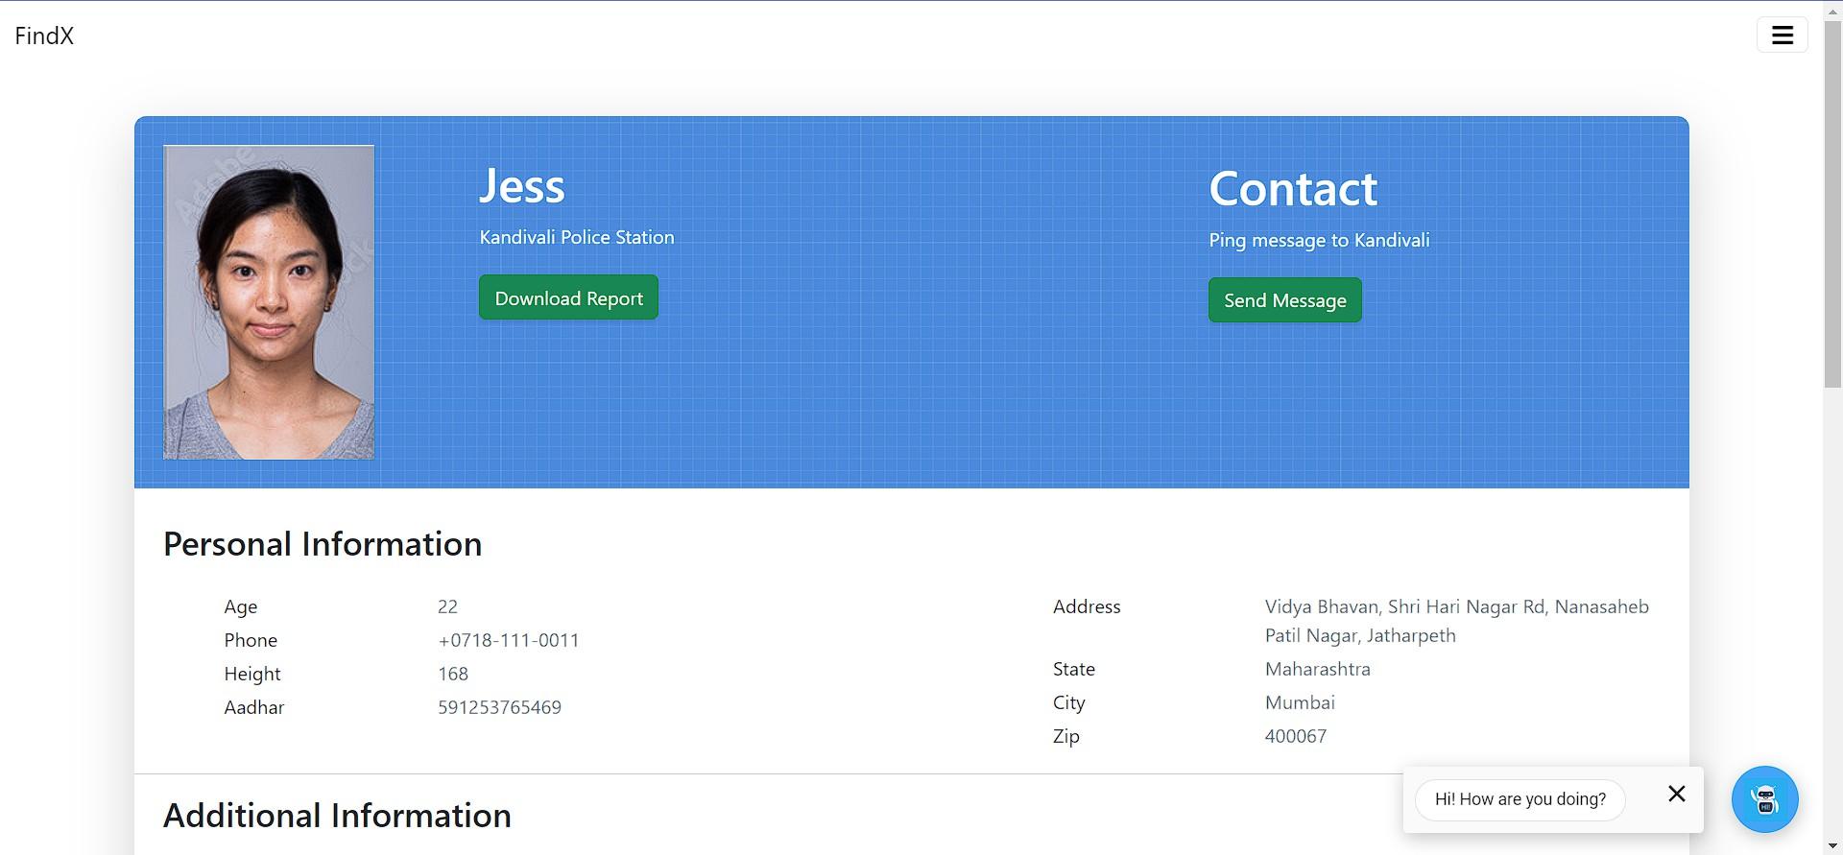Click the Contact heading
This screenshot has height=855, width=1843.
[x=1292, y=188]
